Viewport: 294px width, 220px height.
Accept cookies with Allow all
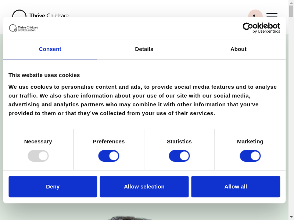coord(236,187)
